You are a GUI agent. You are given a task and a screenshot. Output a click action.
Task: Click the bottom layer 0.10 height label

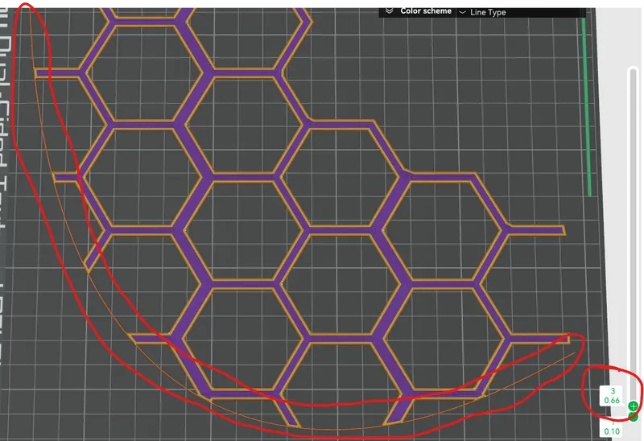point(612,431)
